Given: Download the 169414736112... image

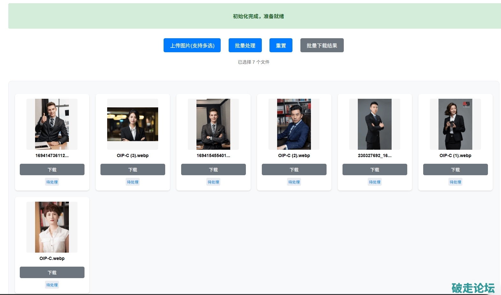Looking at the screenshot, I should [52, 169].
